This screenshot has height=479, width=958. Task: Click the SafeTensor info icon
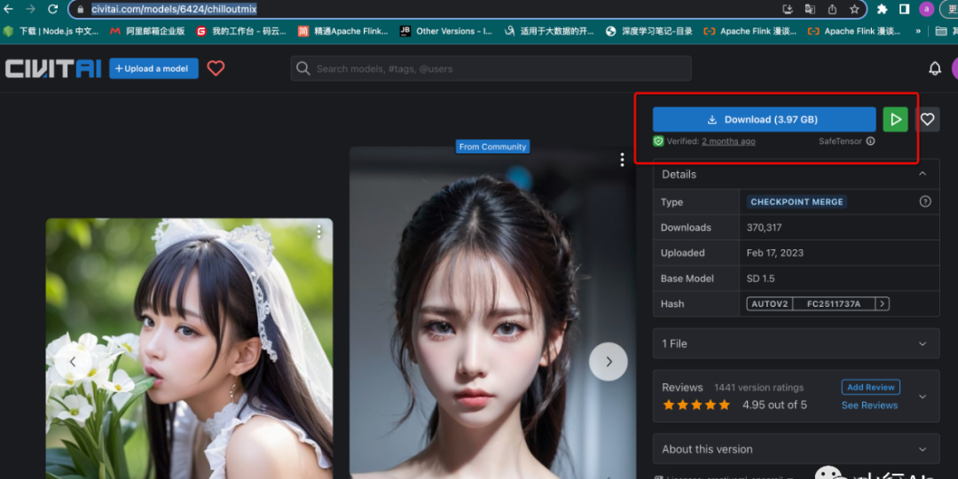click(x=871, y=141)
